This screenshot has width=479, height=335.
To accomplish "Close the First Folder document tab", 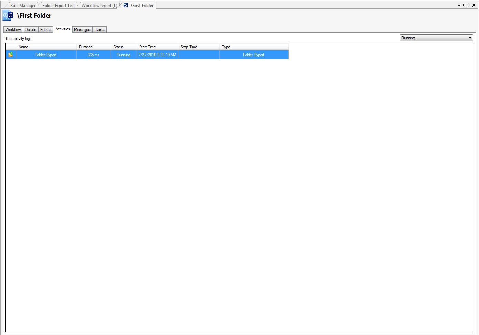I will click(x=474, y=5).
